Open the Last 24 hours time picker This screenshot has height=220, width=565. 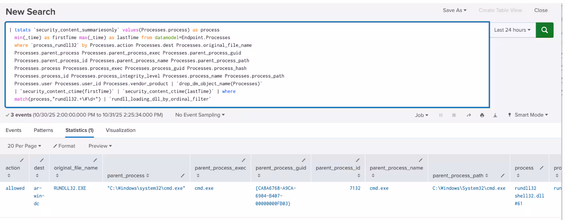point(512,30)
